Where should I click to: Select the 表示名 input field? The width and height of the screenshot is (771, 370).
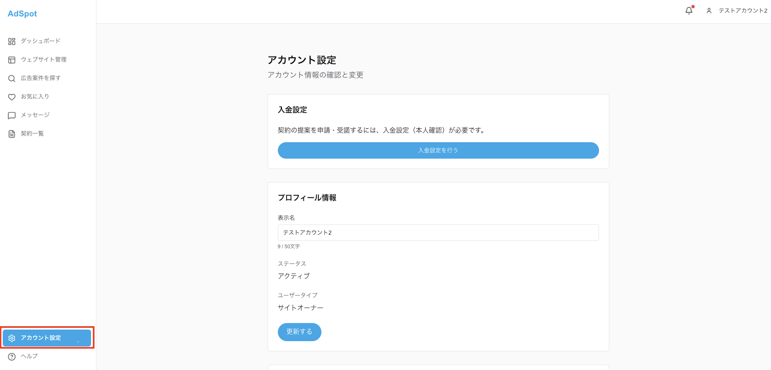438,232
